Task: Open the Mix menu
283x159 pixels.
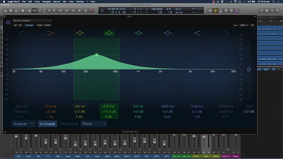Action: click(64, 2)
